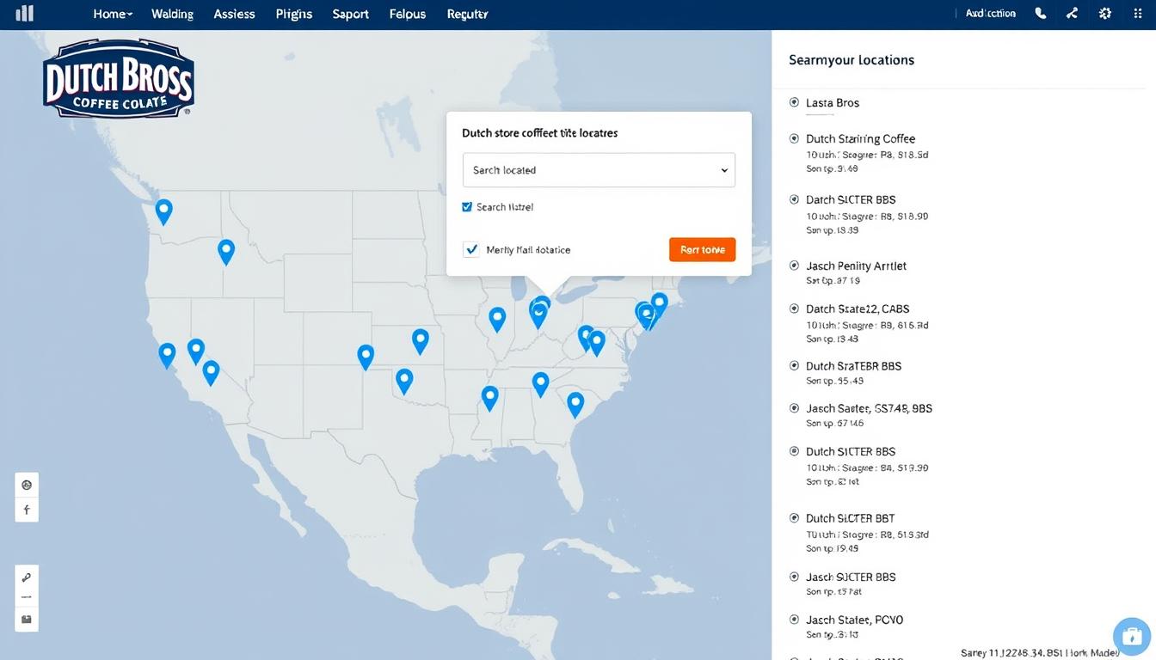Click the 'Son tp.:55.43' line under Dutch SraTEBR
Image resolution: width=1156 pixels, height=660 pixels.
834,381
